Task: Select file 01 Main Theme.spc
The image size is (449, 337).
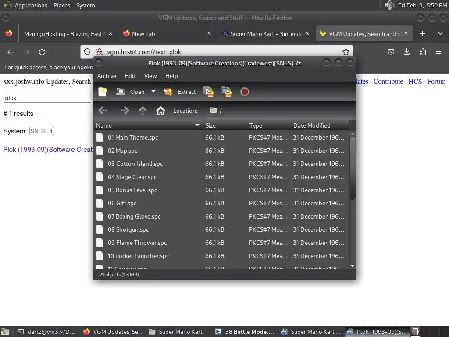Action: pos(221,137)
